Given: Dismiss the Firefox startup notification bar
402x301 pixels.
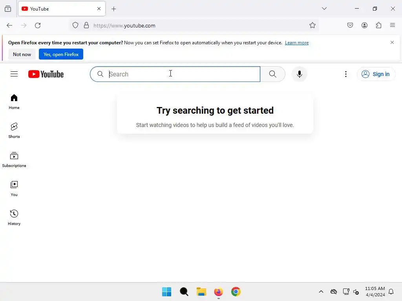Looking at the screenshot, I should click(x=392, y=42).
